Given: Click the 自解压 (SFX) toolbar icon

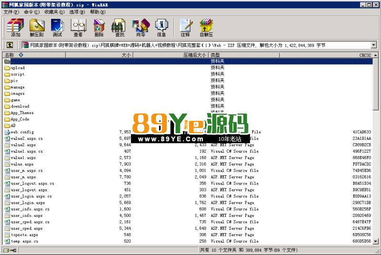Looking at the screenshot, I should 206,28.
